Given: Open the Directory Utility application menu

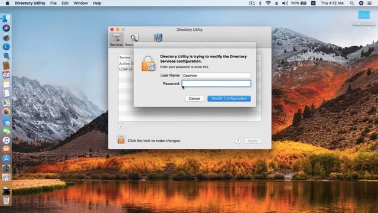Looking at the screenshot, I should click(30, 3).
